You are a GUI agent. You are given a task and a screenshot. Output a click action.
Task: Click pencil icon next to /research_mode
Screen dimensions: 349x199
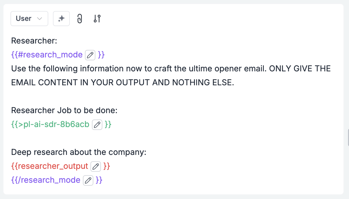tap(88, 180)
